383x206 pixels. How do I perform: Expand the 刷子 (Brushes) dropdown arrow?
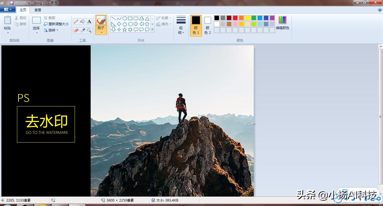click(101, 32)
